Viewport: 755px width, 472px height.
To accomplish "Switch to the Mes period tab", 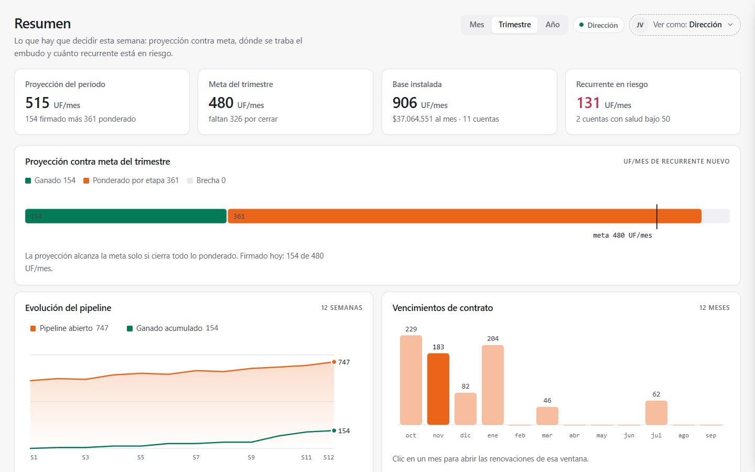I will coord(477,25).
